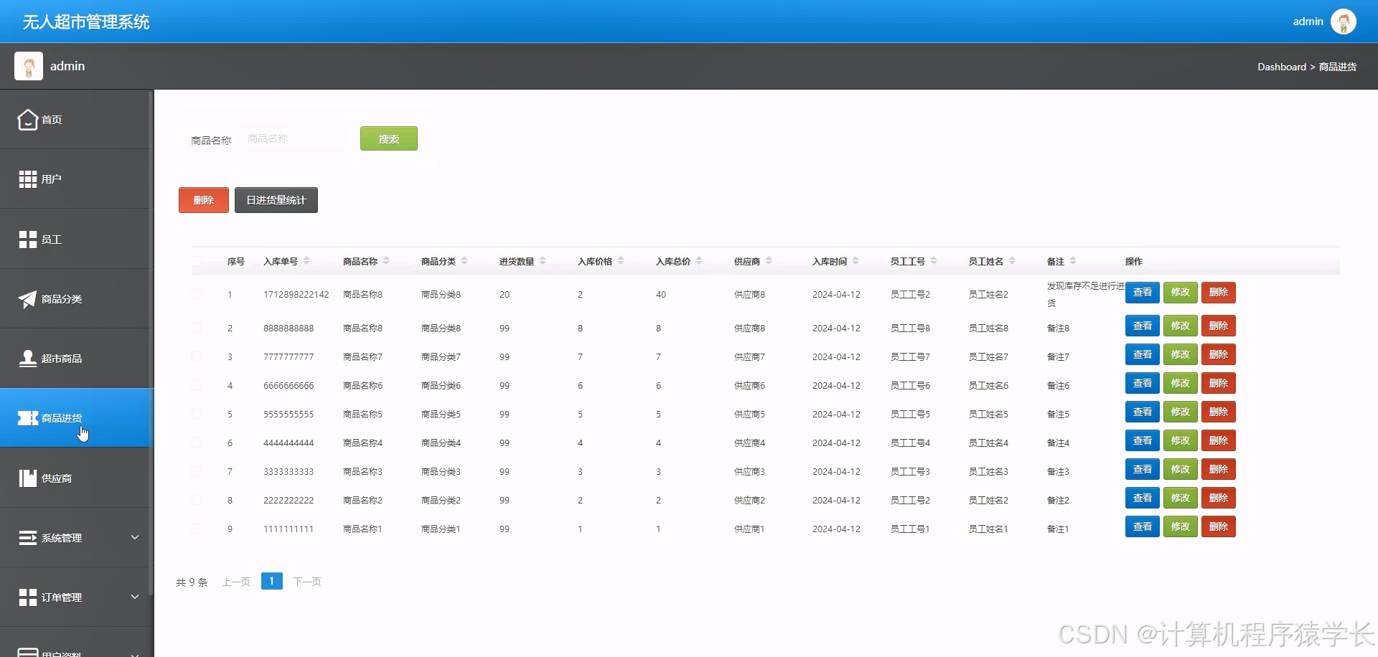Check the row with 入库单号 4444444444
This screenshot has height=657, width=1378.
(x=197, y=443)
